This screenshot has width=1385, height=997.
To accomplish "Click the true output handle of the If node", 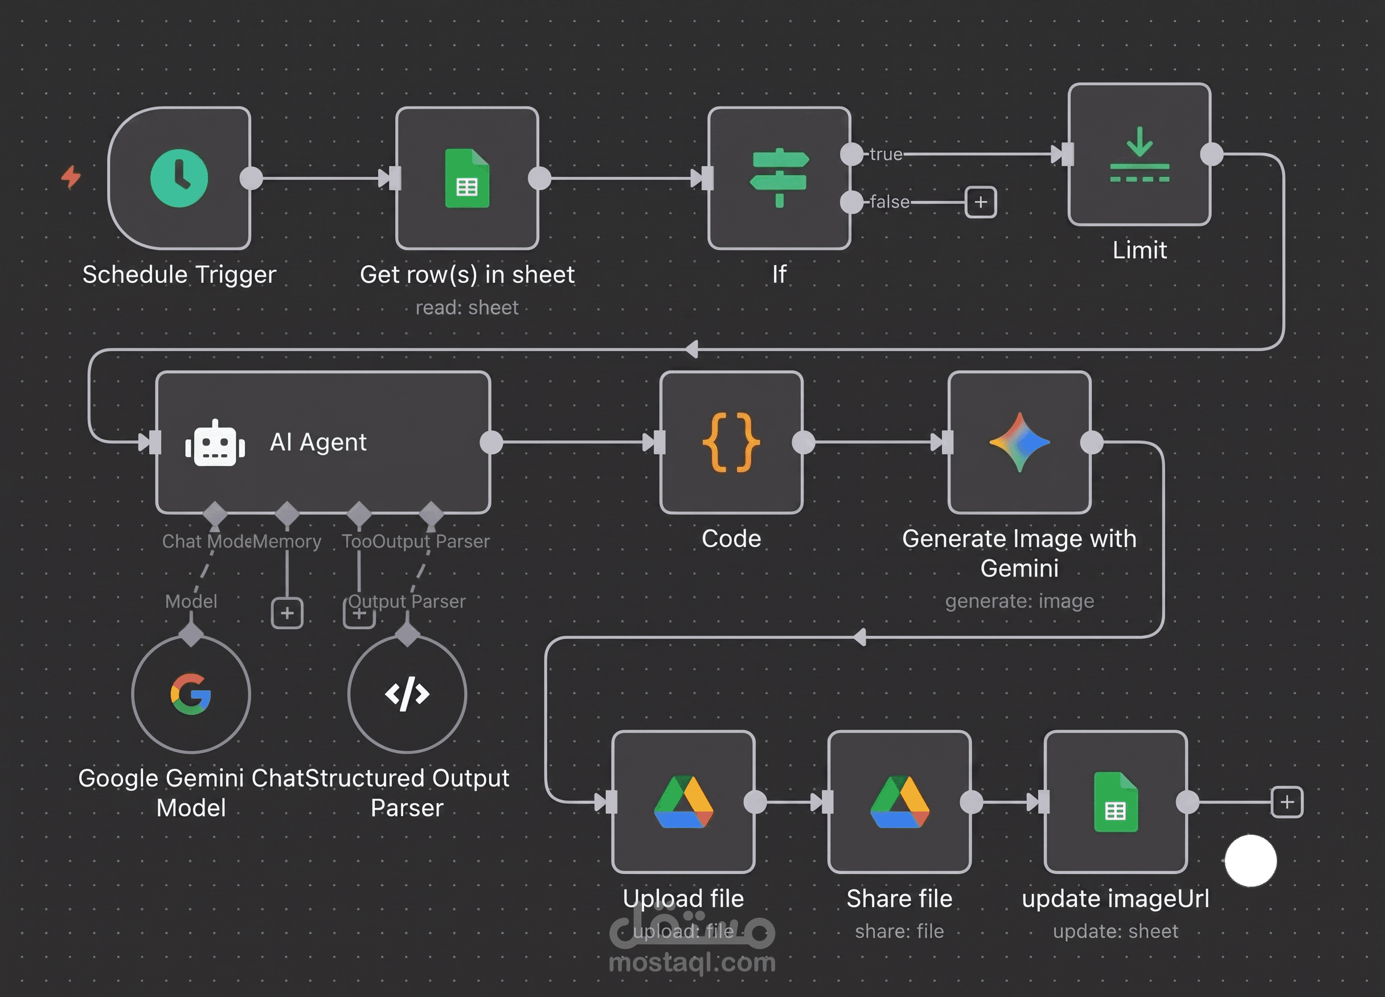I will [852, 154].
